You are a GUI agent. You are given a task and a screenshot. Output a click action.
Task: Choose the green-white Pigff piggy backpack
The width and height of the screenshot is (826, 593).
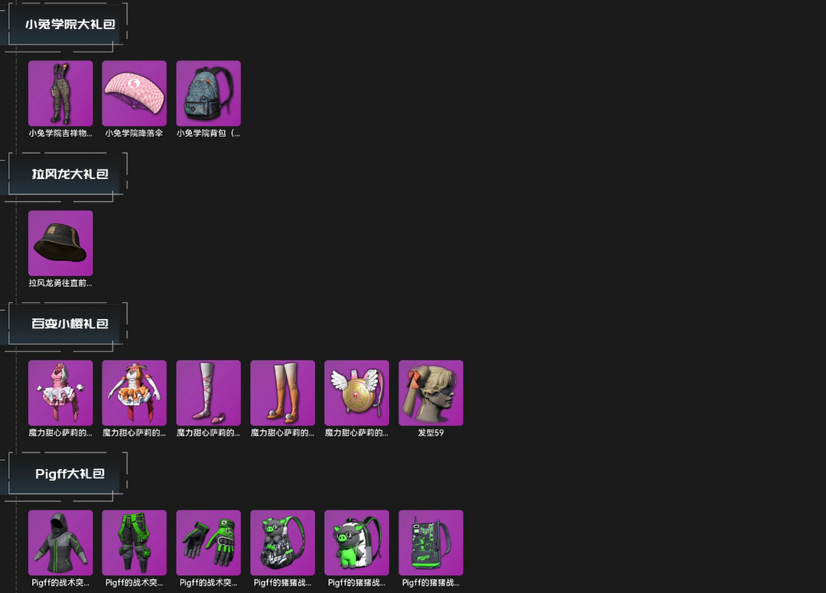356,542
